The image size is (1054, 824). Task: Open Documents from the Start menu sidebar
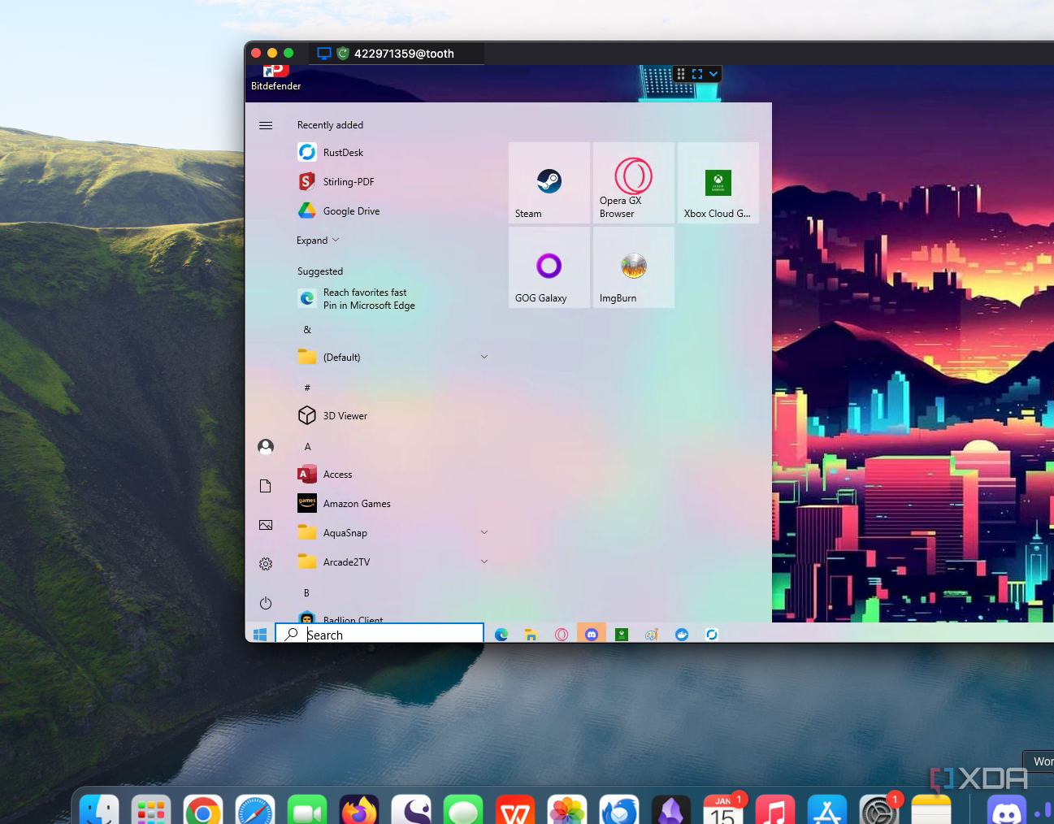266,486
